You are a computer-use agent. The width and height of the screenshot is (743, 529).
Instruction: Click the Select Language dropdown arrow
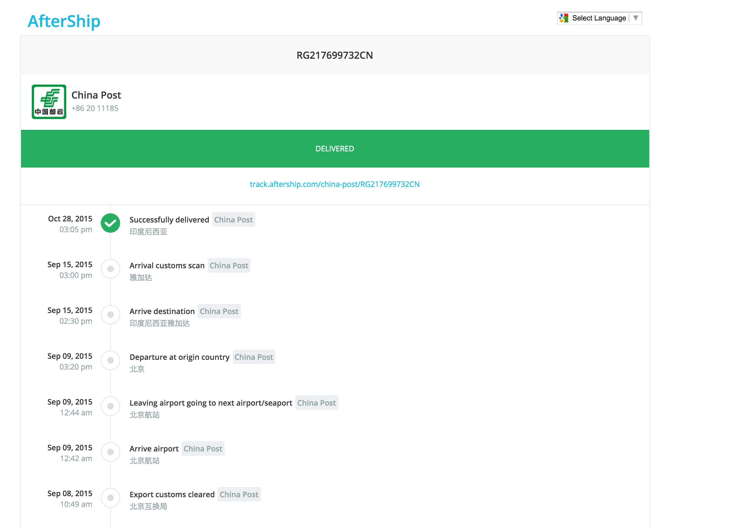coord(635,18)
